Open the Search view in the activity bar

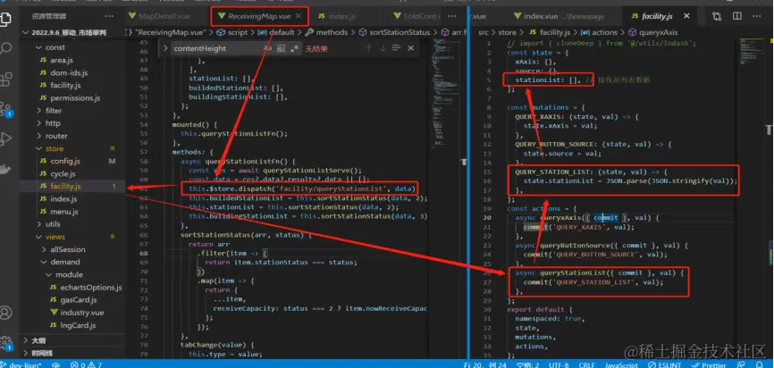coord(6,48)
